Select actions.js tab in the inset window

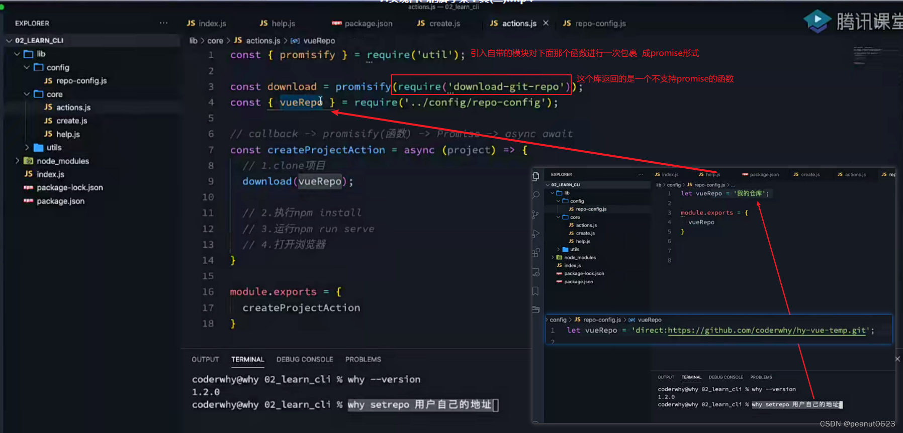tap(852, 174)
